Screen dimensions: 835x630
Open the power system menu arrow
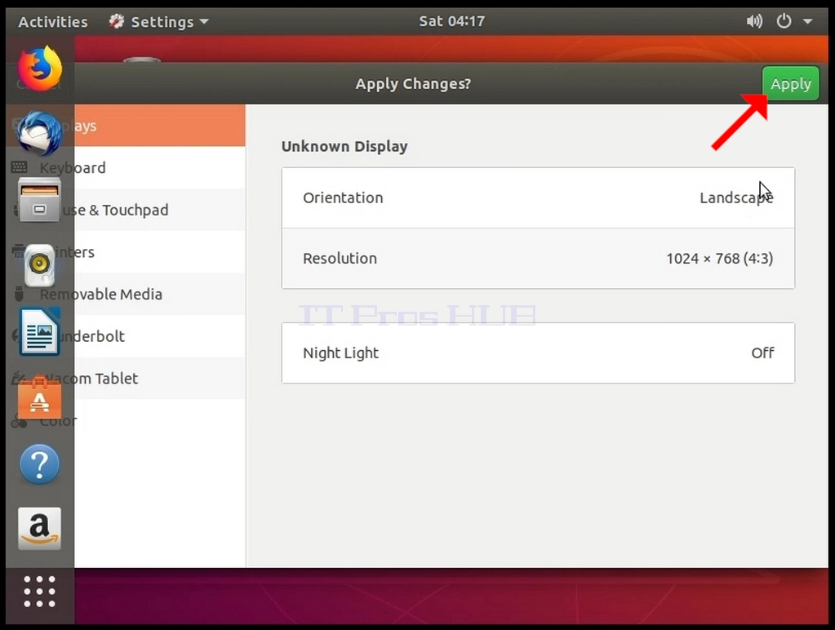807,21
